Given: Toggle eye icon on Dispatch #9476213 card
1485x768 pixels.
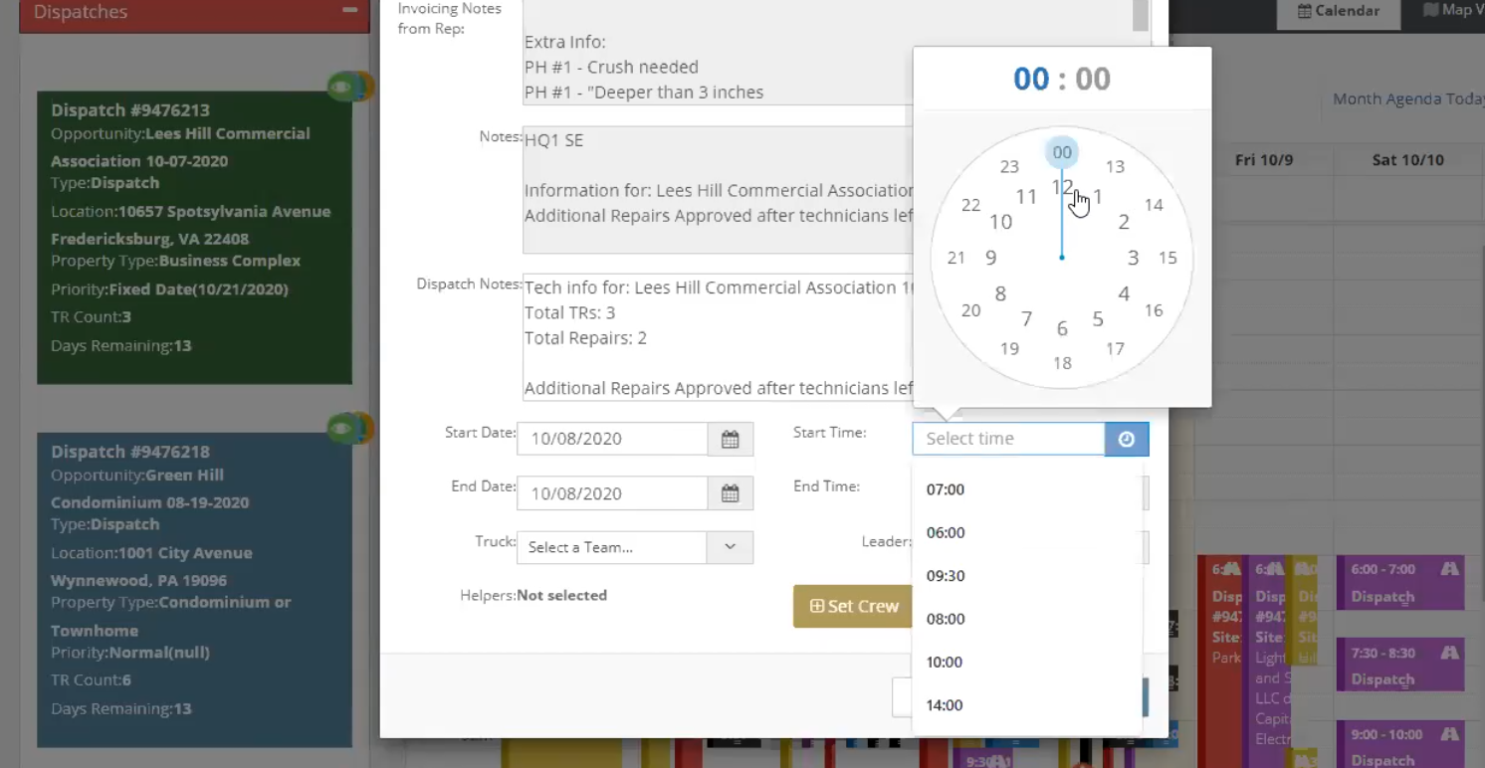Looking at the screenshot, I should (x=343, y=87).
